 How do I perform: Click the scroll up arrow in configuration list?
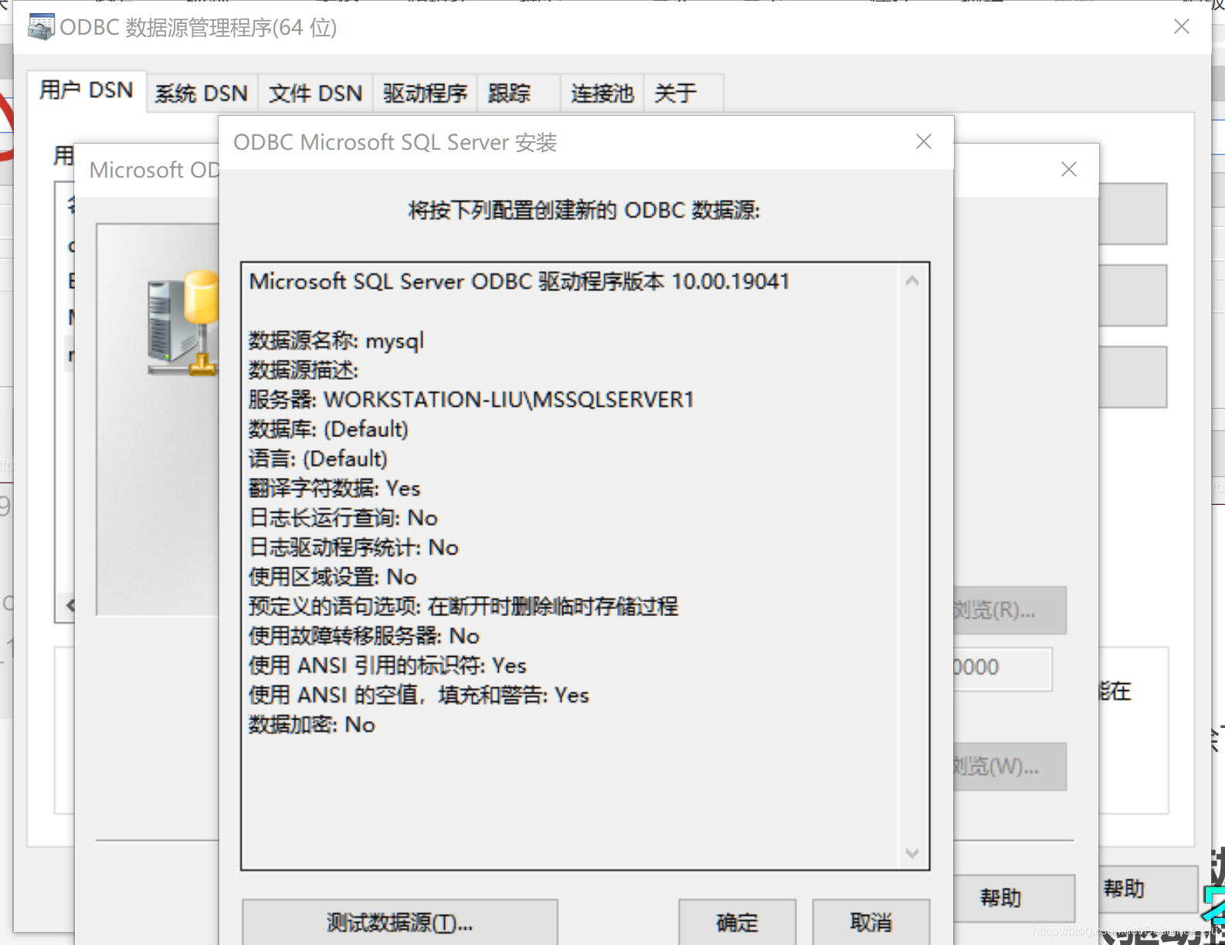(912, 281)
